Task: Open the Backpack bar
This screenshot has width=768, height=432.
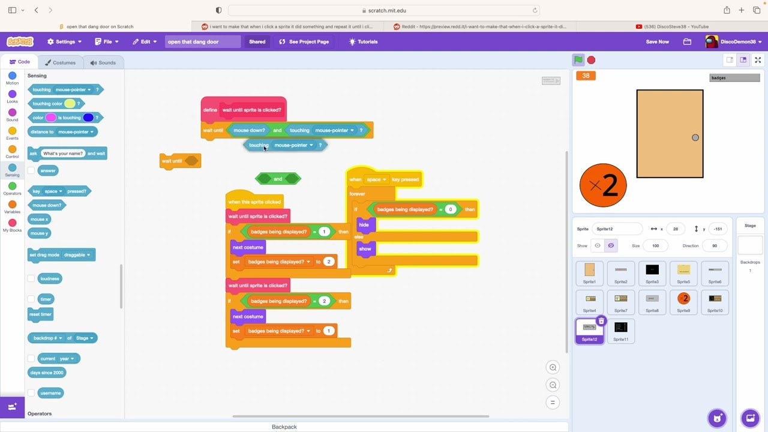Action: coord(284,427)
